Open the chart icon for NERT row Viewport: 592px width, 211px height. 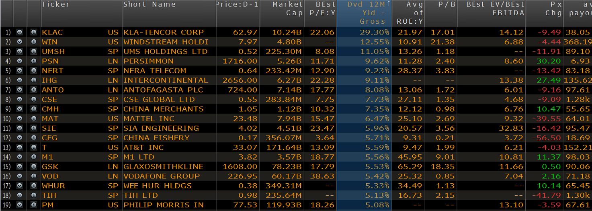[x=19, y=71]
